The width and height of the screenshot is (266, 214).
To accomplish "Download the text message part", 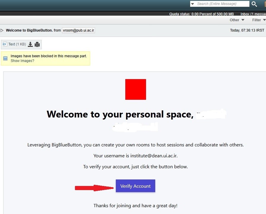I will click(31, 44).
